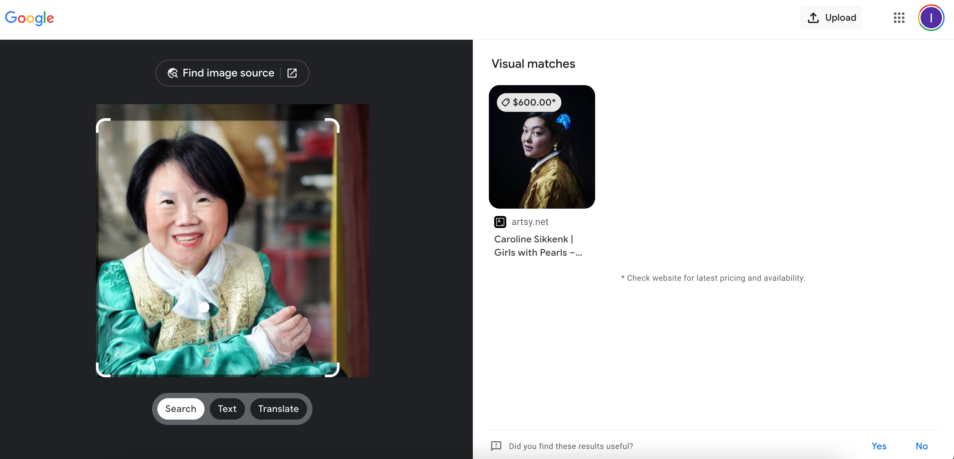Open the account profile avatar
This screenshot has height=459, width=954.
pos(931,17)
